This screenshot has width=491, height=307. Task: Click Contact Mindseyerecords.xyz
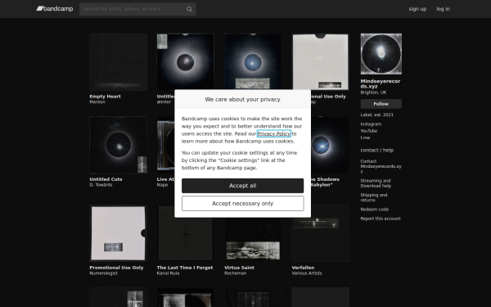point(381,166)
